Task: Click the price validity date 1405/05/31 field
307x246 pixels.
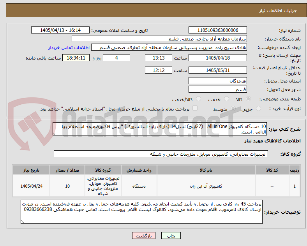Action: (x=217, y=70)
